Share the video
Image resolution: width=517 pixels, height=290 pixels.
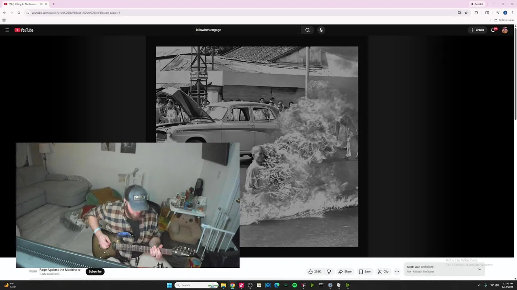coord(345,271)
